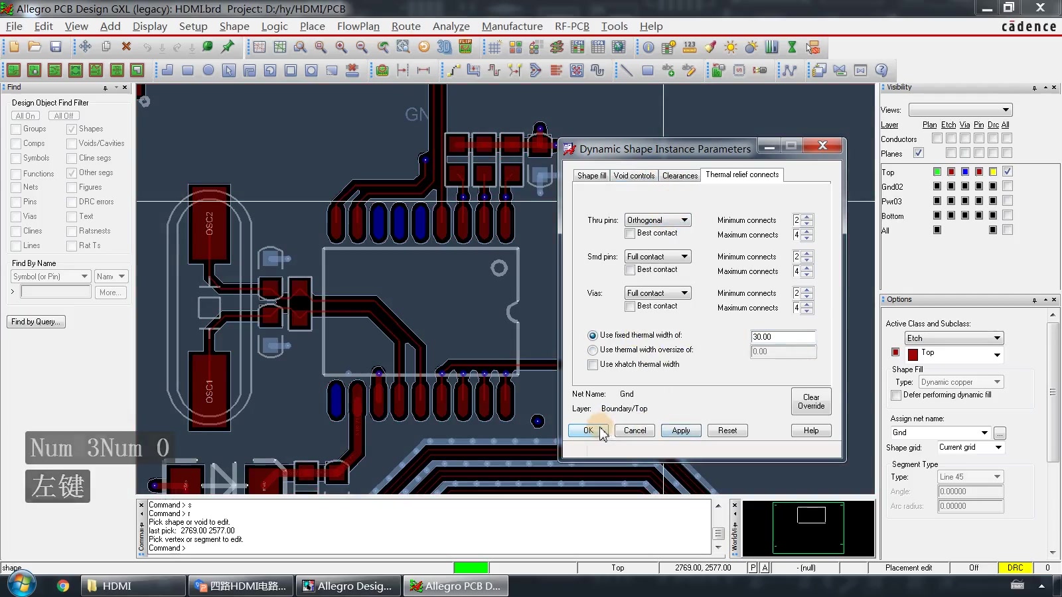Click OK in the dialog
Image resolution: width=1062 pixels, height=597 pixels.
coord(588,431)
